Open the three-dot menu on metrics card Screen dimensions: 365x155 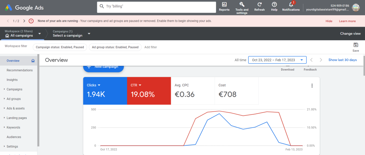[x=312, y=86]
